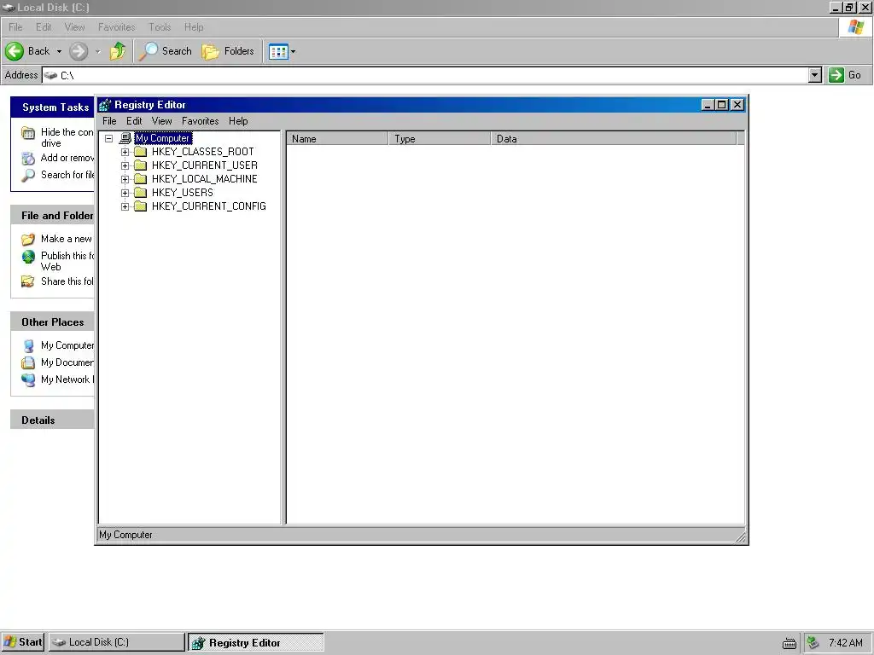The width and height of the screenshot is (874, 655).
Task: Open the Back history dropdown arrow
Action: click(59, 51)
